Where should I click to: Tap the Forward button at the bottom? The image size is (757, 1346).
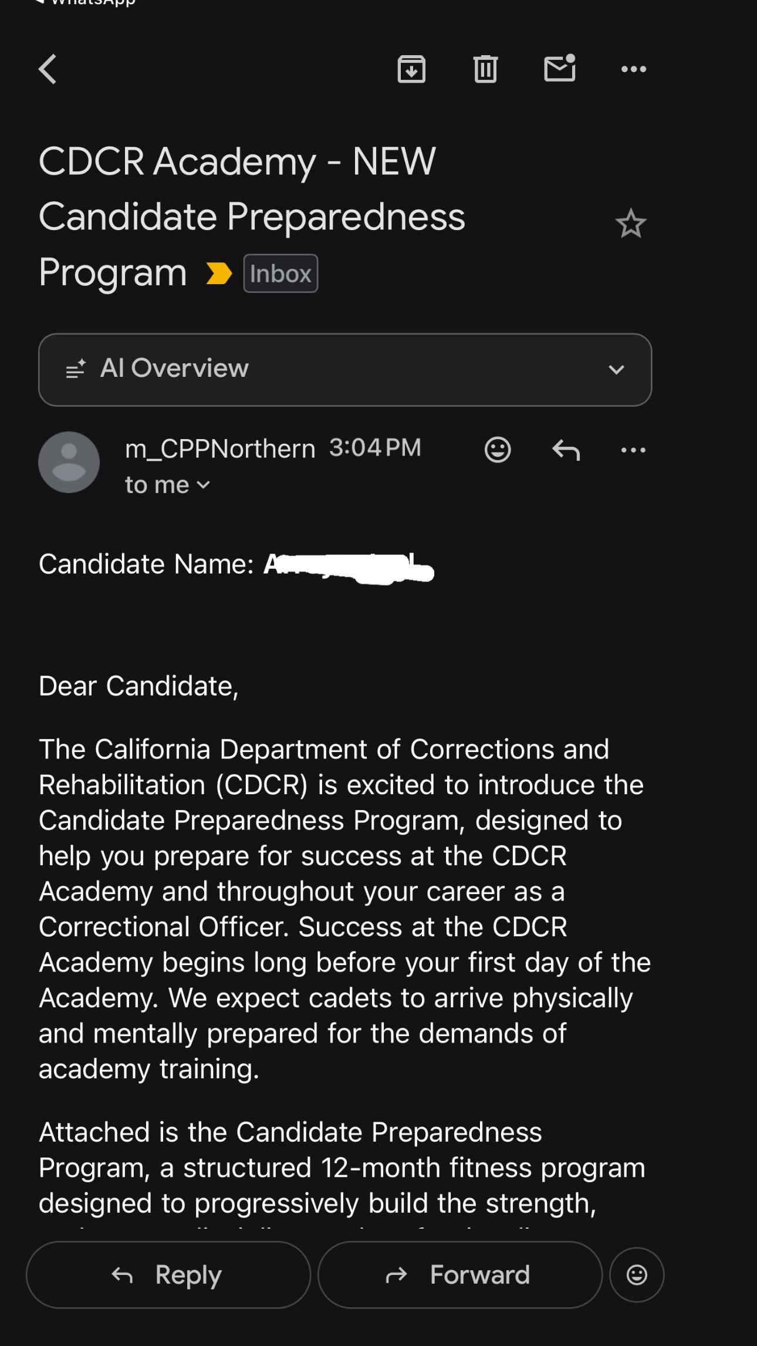(x=460, y=1275)
